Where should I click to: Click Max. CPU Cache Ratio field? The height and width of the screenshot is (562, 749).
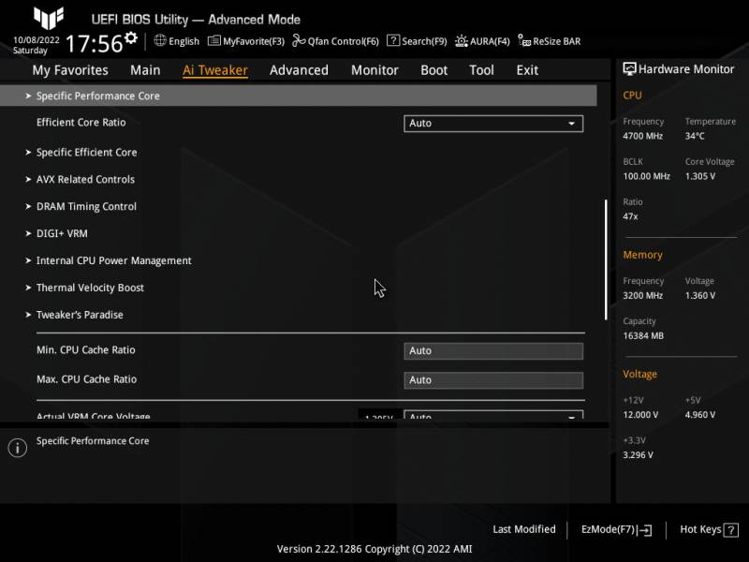click(x=493, y=380)
